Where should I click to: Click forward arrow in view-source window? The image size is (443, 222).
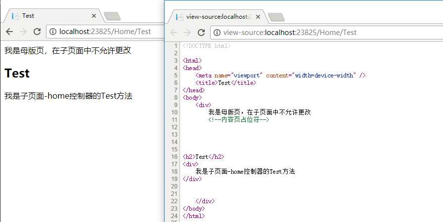point(187,33)
